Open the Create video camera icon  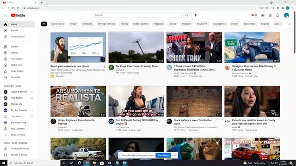(x=263, y=15)
